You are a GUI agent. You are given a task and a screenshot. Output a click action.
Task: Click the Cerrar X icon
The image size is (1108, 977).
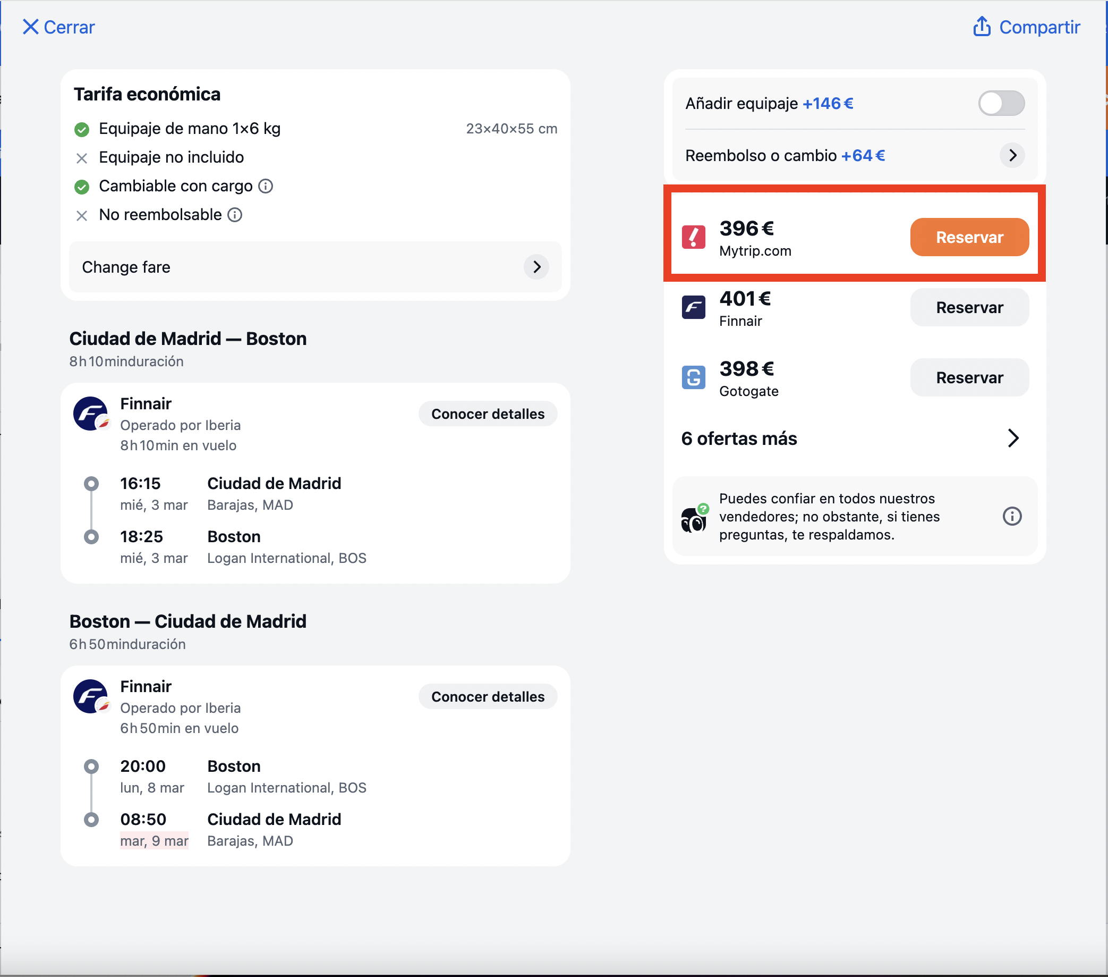[30, 27]
